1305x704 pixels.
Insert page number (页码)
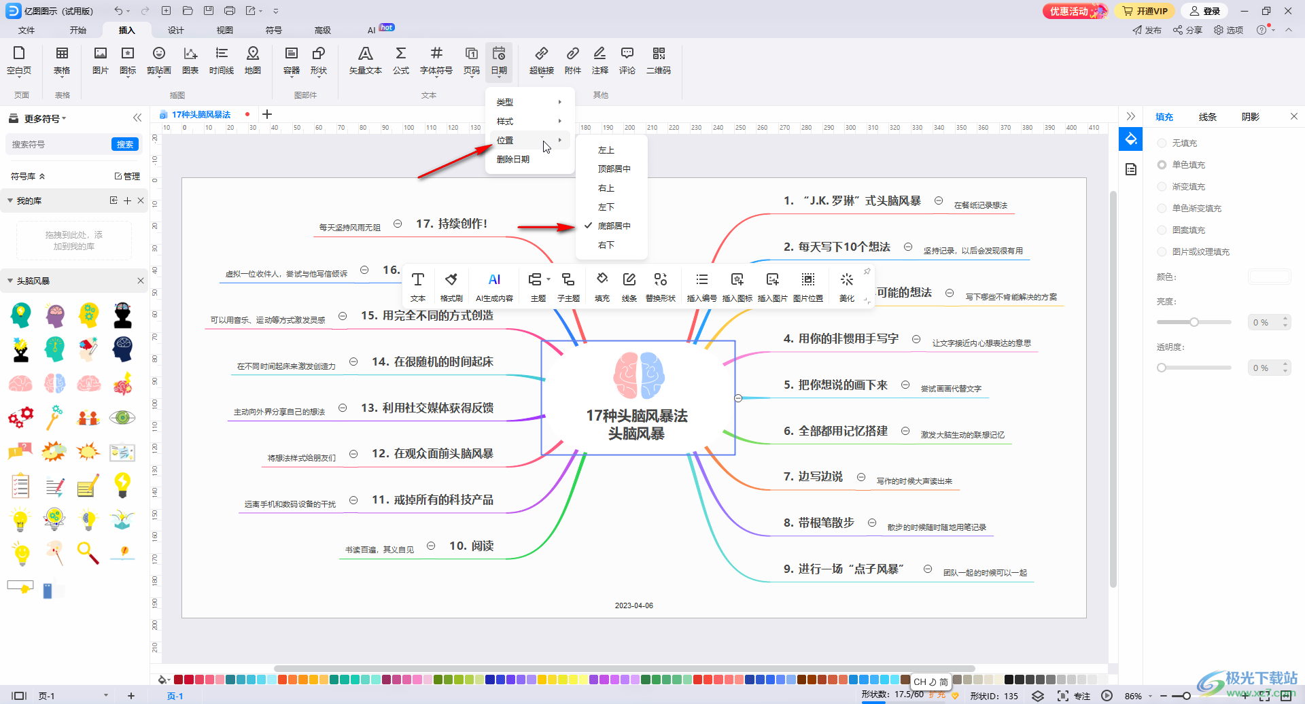(472, 60)
